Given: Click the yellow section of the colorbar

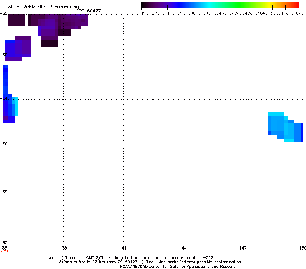Looking at the screenshot, I should [x=269, y=5].
